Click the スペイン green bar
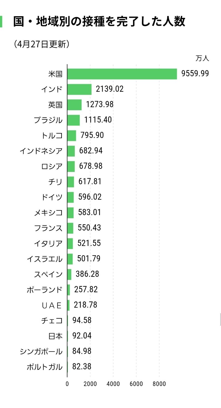This screenshot has height=408, width=221. point(69,274)
